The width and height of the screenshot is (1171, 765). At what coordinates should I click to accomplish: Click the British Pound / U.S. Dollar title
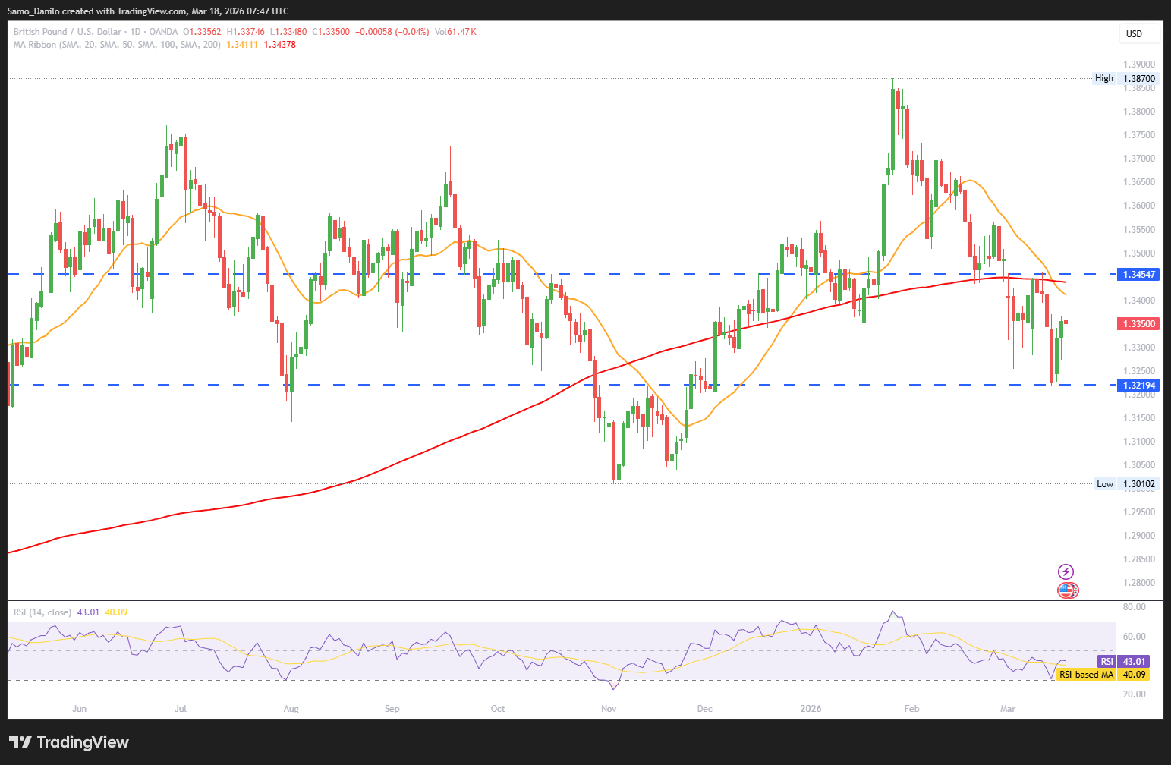(67, 32)
